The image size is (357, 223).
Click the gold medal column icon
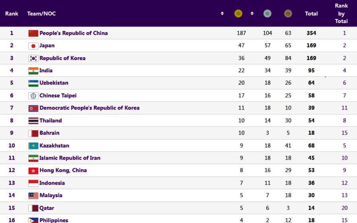[x=238, y=14]
